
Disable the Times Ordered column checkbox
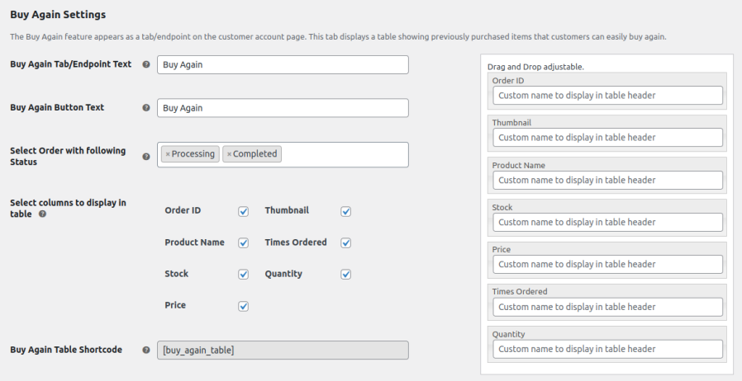click(345, 242)
